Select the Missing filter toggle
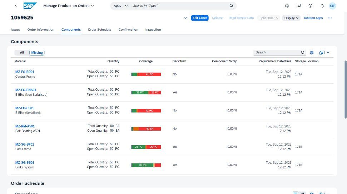This screenshot has height=194, width=347. (37, 53)
